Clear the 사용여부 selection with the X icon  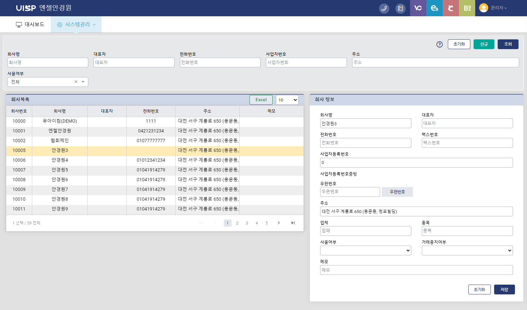click(x=76, y=82)
